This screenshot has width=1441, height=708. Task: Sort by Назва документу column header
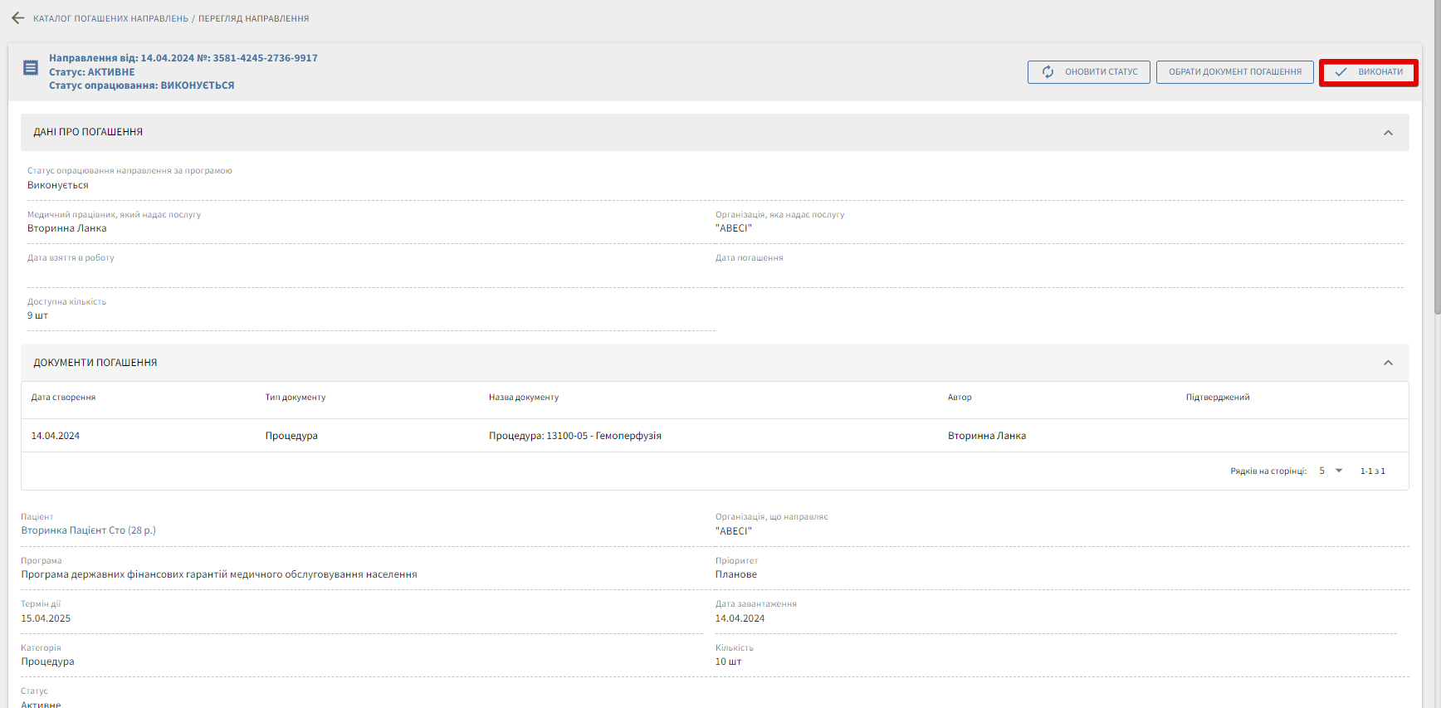[524, 398]
